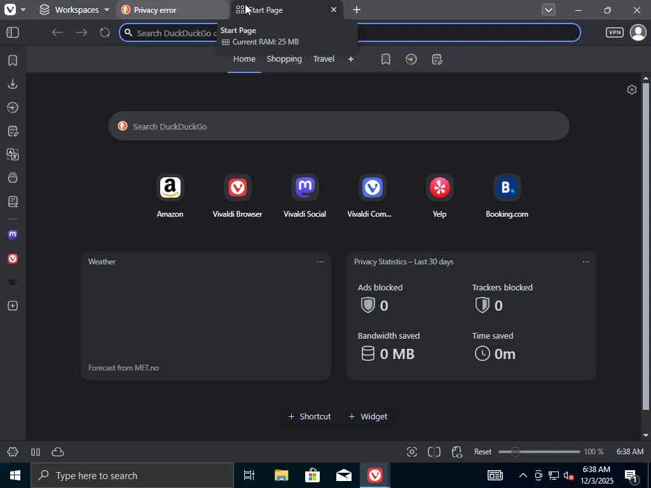Screen dimensions: 651x488
Task: Open the Workspaces dropdown
Action: click(x=74, y=10)
